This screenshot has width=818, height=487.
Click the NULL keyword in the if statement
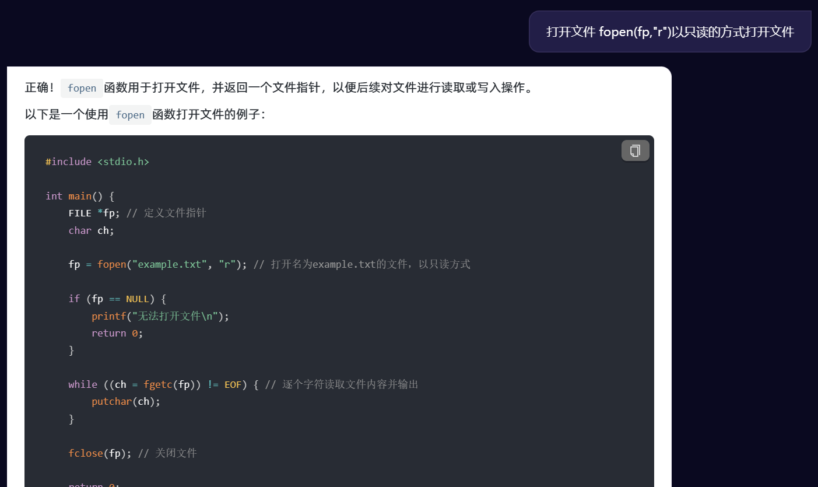(x=138, y=299)
